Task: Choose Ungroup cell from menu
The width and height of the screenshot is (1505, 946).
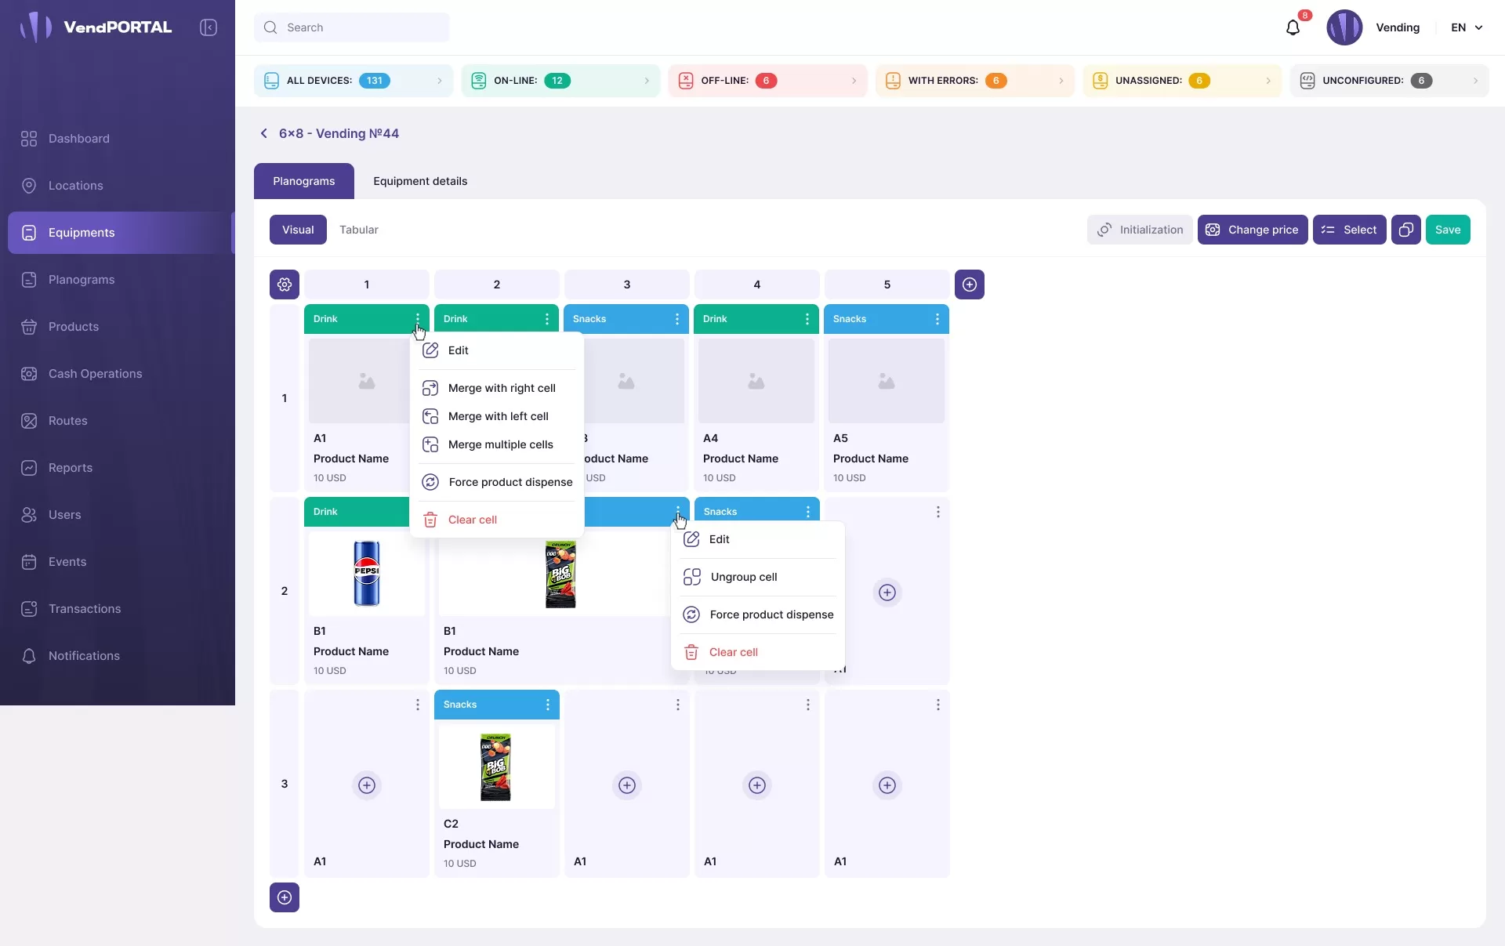Action: [x=743, y=577]
